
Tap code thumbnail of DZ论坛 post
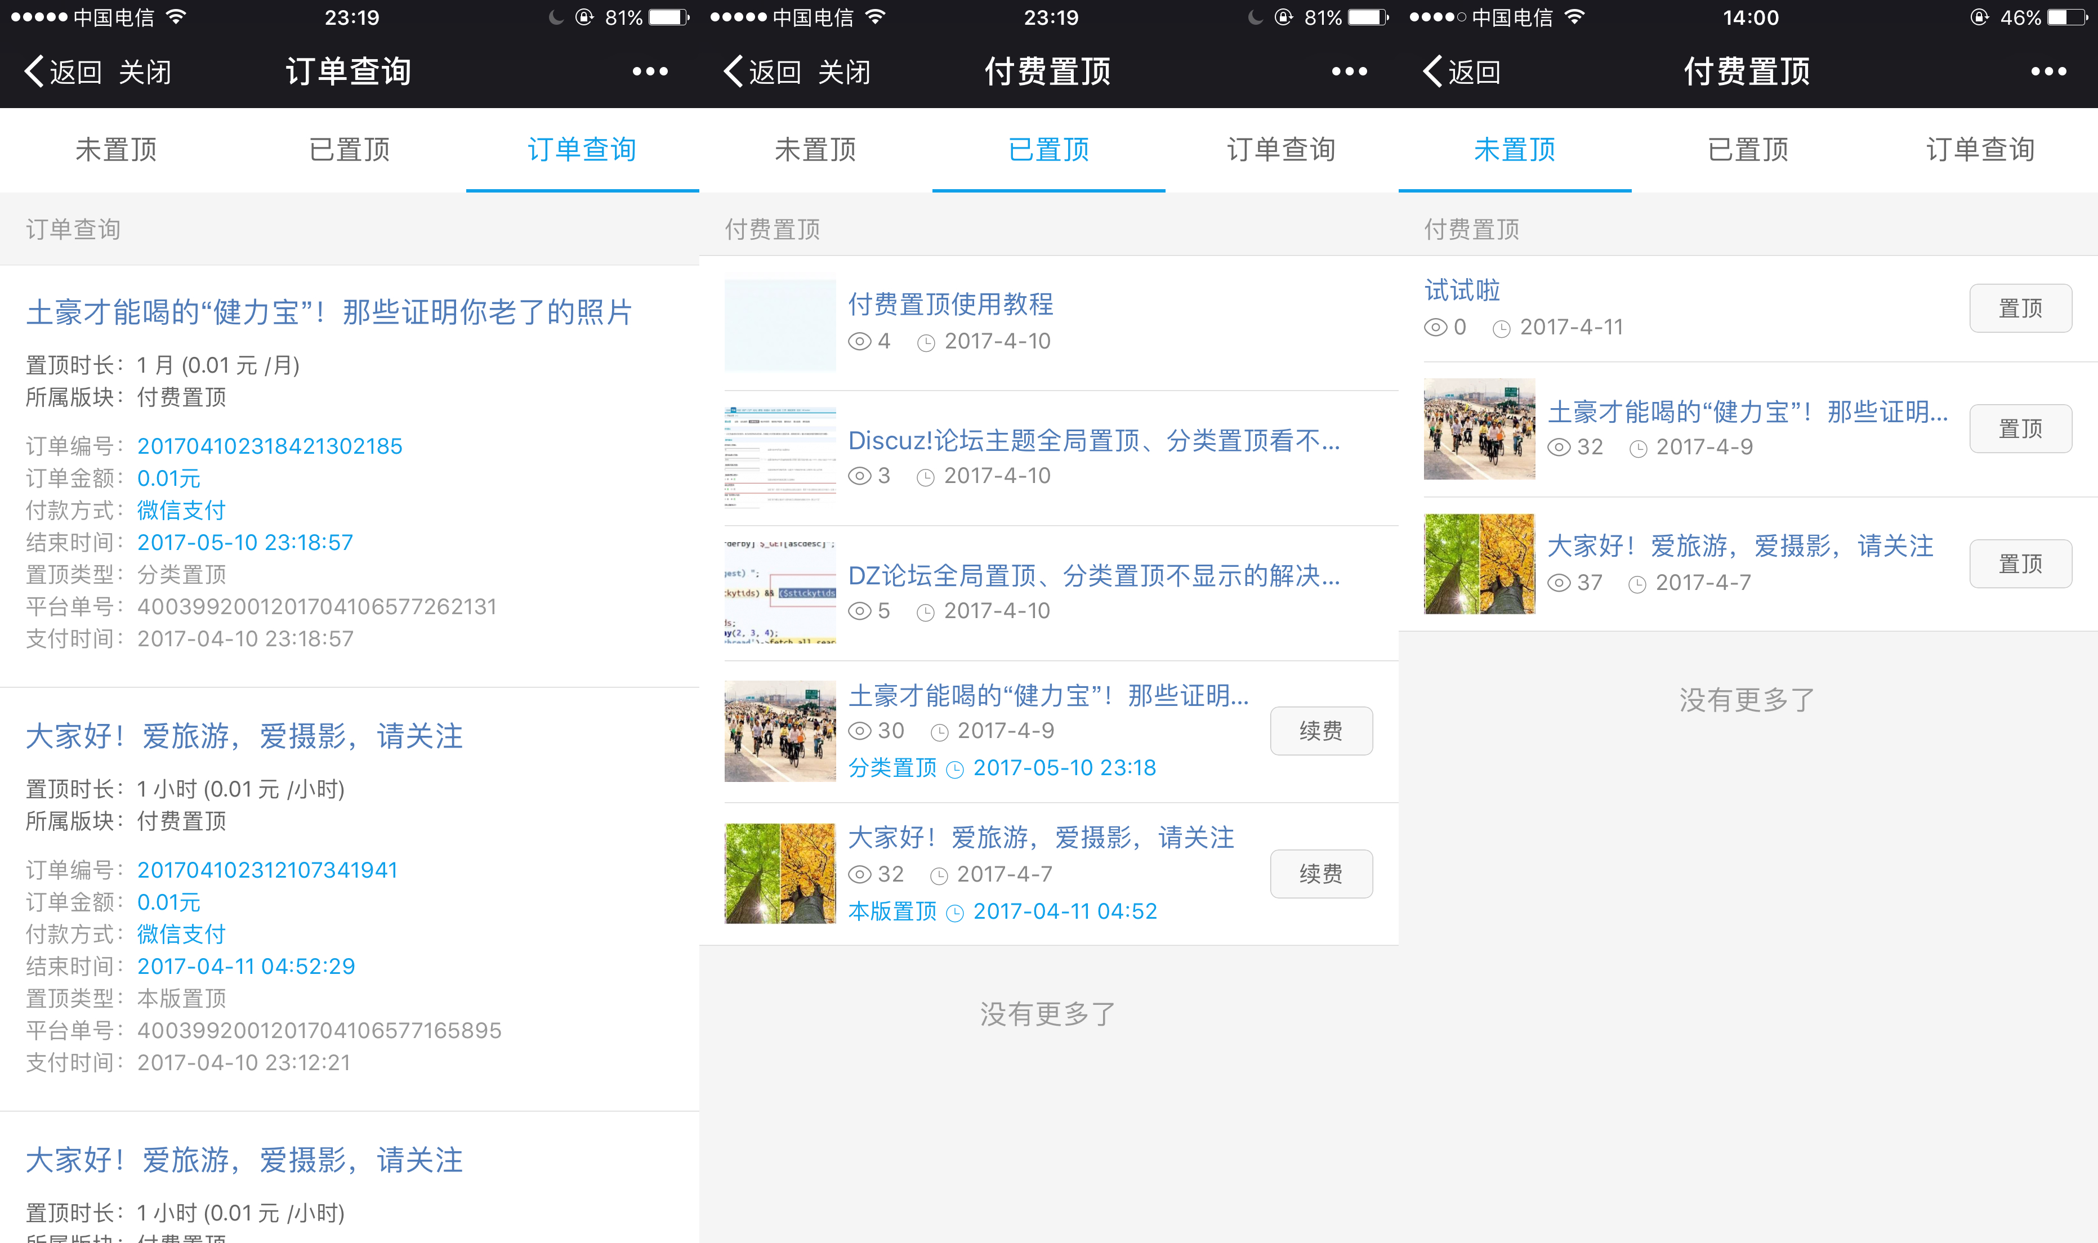coord(780,592)
